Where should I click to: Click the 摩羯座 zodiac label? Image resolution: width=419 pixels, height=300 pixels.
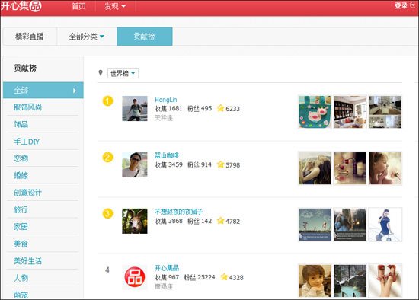pyautogui.click(x=164, y=286)
